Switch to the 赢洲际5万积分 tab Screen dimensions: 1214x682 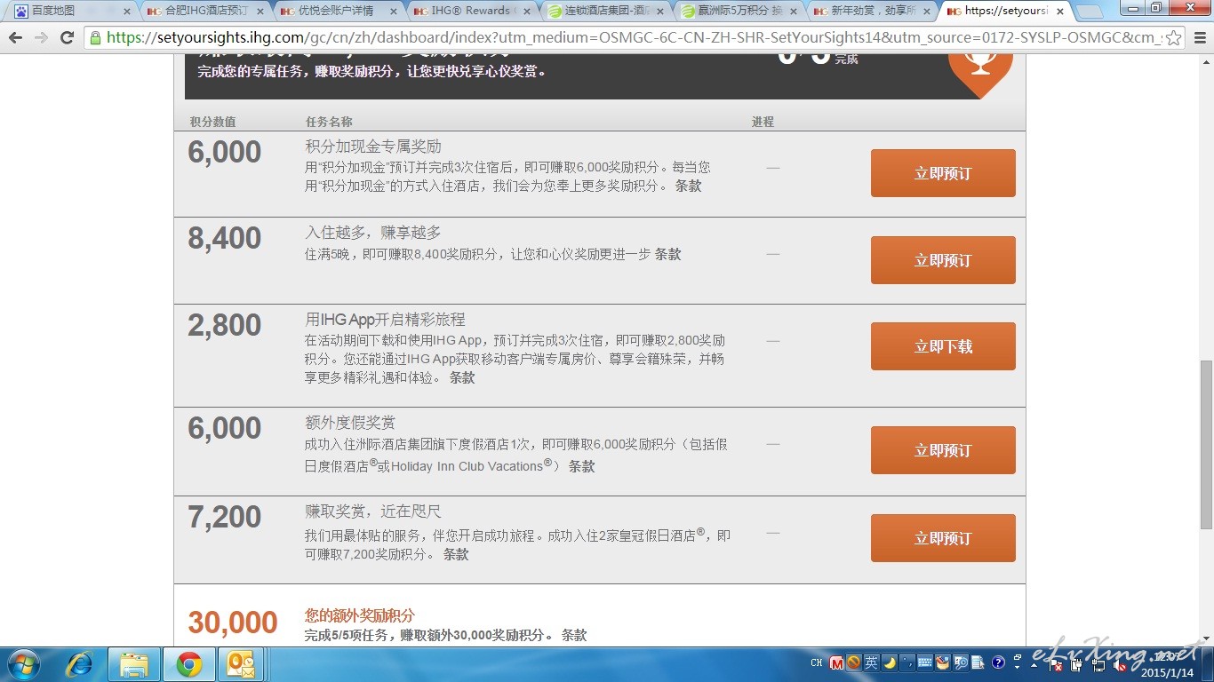tap(739, 12)
